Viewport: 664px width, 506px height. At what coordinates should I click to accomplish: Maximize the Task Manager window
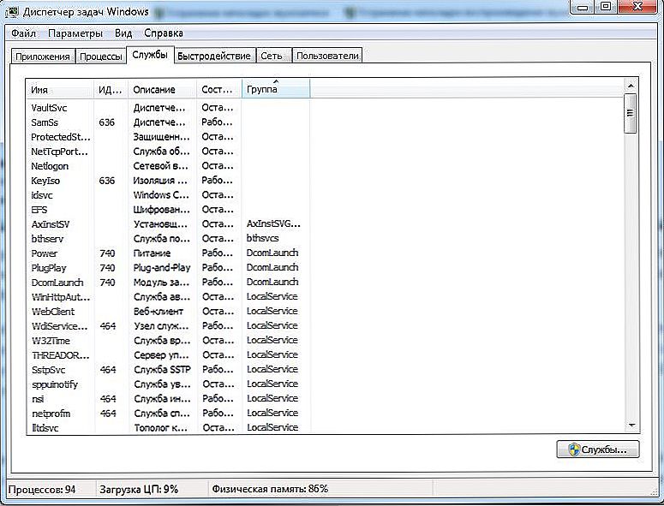pos(606,7)
